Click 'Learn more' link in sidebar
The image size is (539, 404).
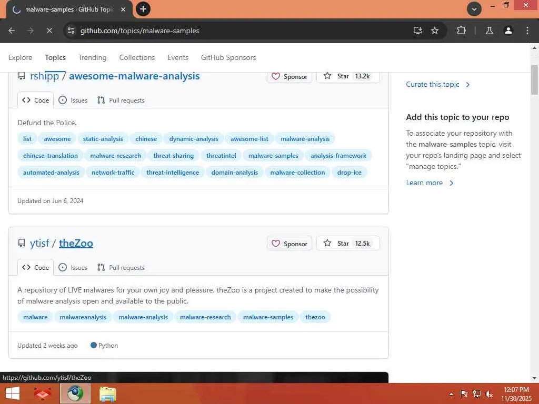pos(430,183)
